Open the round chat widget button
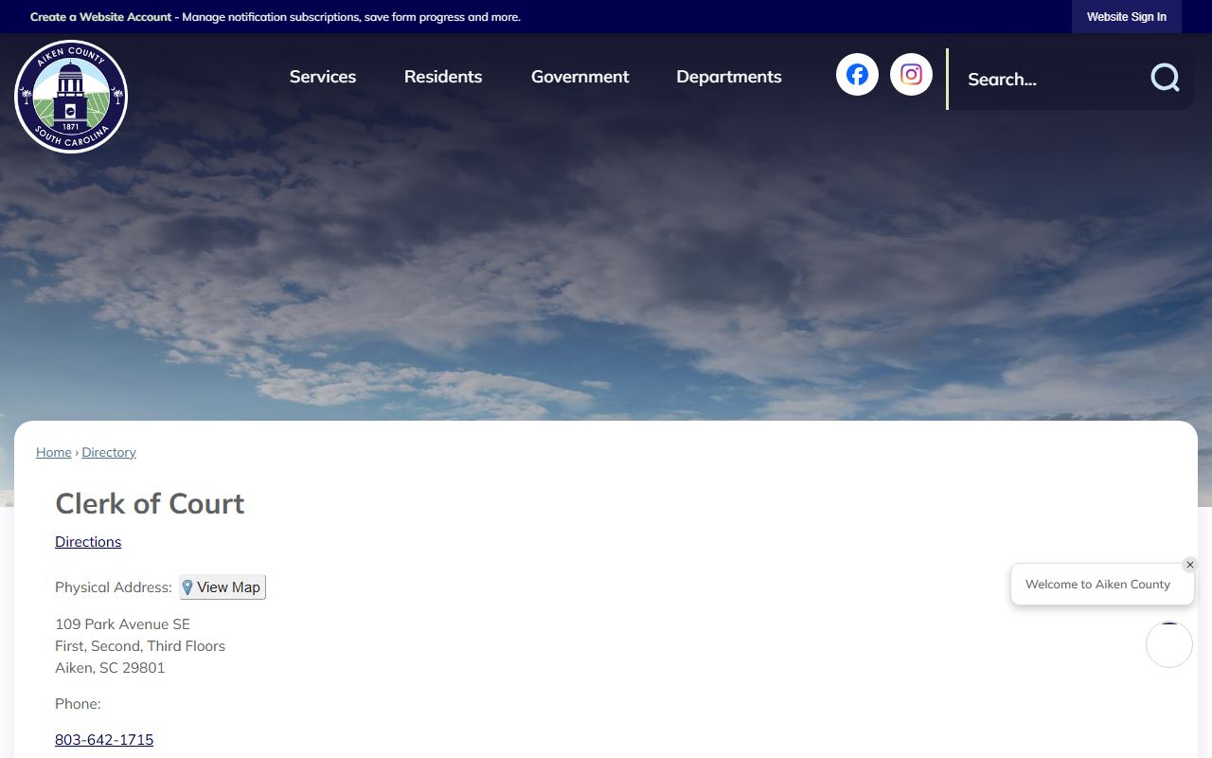The height and width of the screenshot is (758, 1212). [1169, 644]
